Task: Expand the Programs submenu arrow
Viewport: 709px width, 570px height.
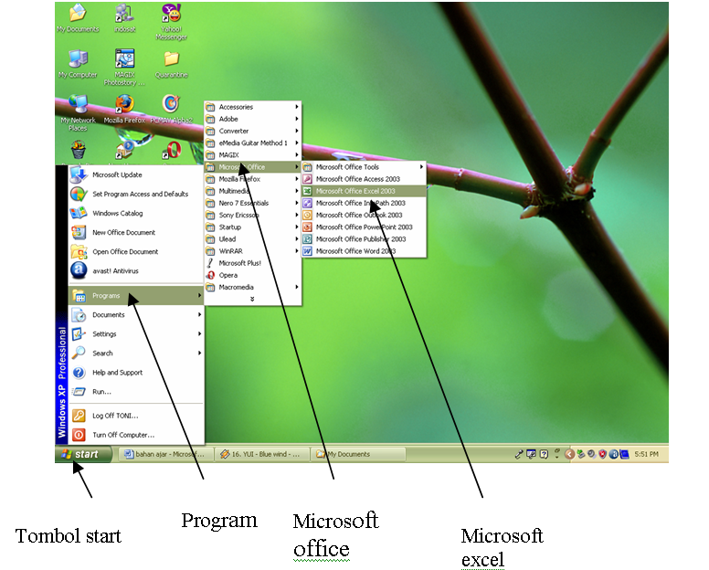Action: [199, 296]
